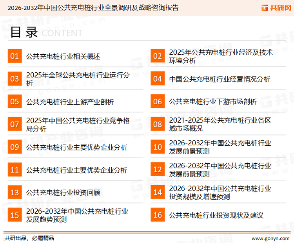294x243 pixels.
Task: Select entry 10 发展前景预测 title
Action: (x=220, y=147)
